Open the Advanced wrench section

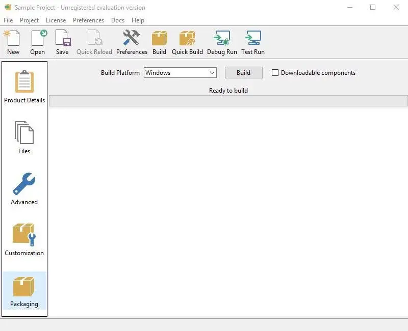coord(24,189)
